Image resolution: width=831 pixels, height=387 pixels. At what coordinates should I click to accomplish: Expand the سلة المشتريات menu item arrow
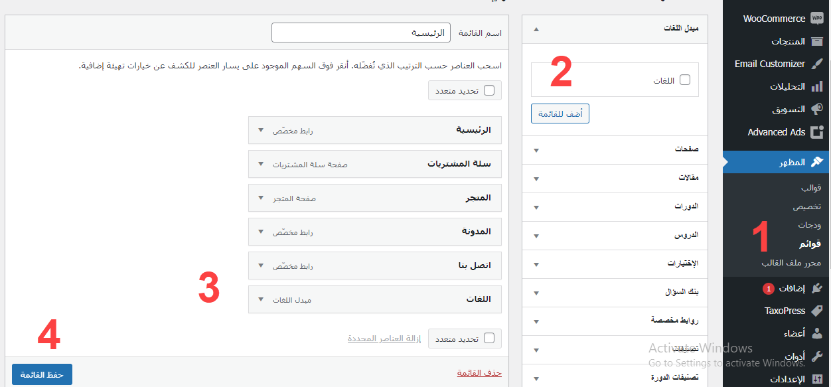[261, 165]
